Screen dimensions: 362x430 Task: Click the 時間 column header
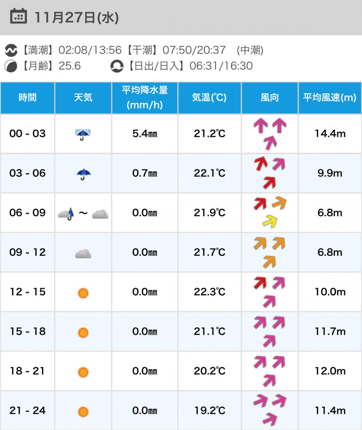click(x=28, y=98)
